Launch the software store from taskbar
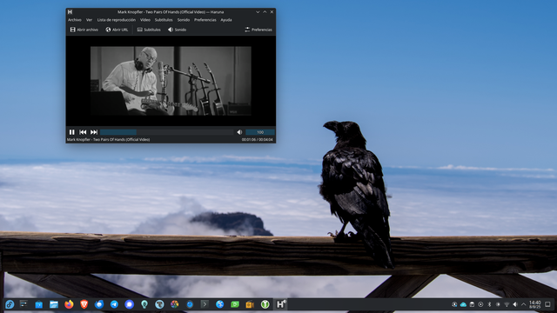This screenshot has width=557, height=313. click(x=38, y=304)
